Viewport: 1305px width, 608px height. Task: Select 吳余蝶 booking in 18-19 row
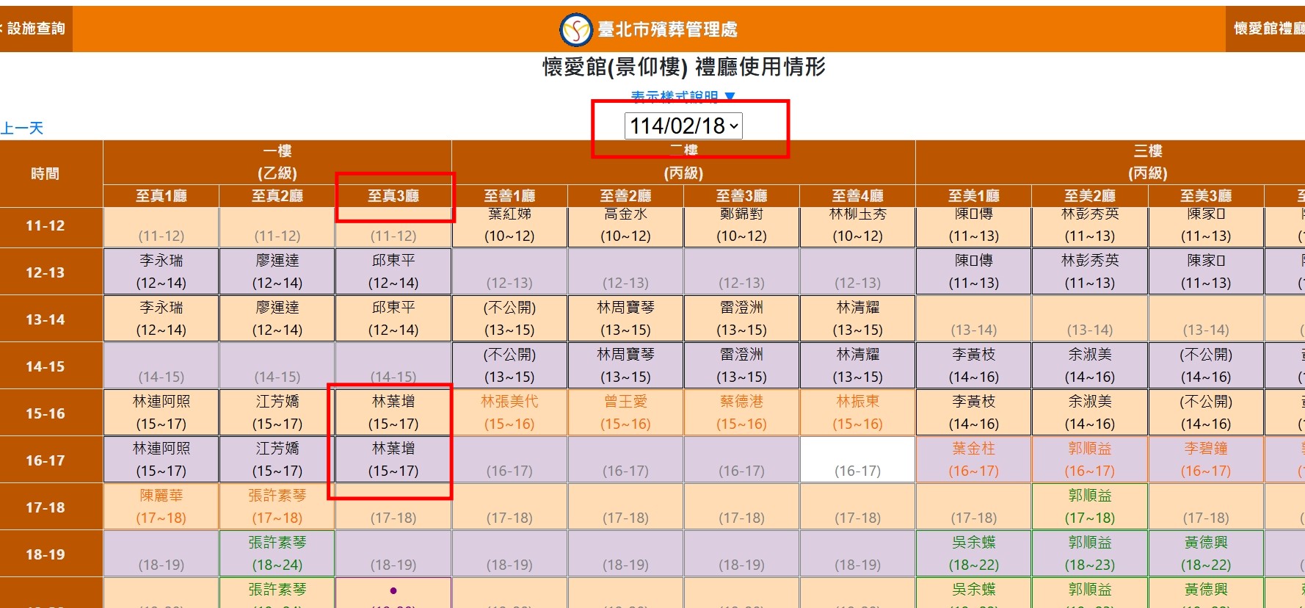click(973, 554)
